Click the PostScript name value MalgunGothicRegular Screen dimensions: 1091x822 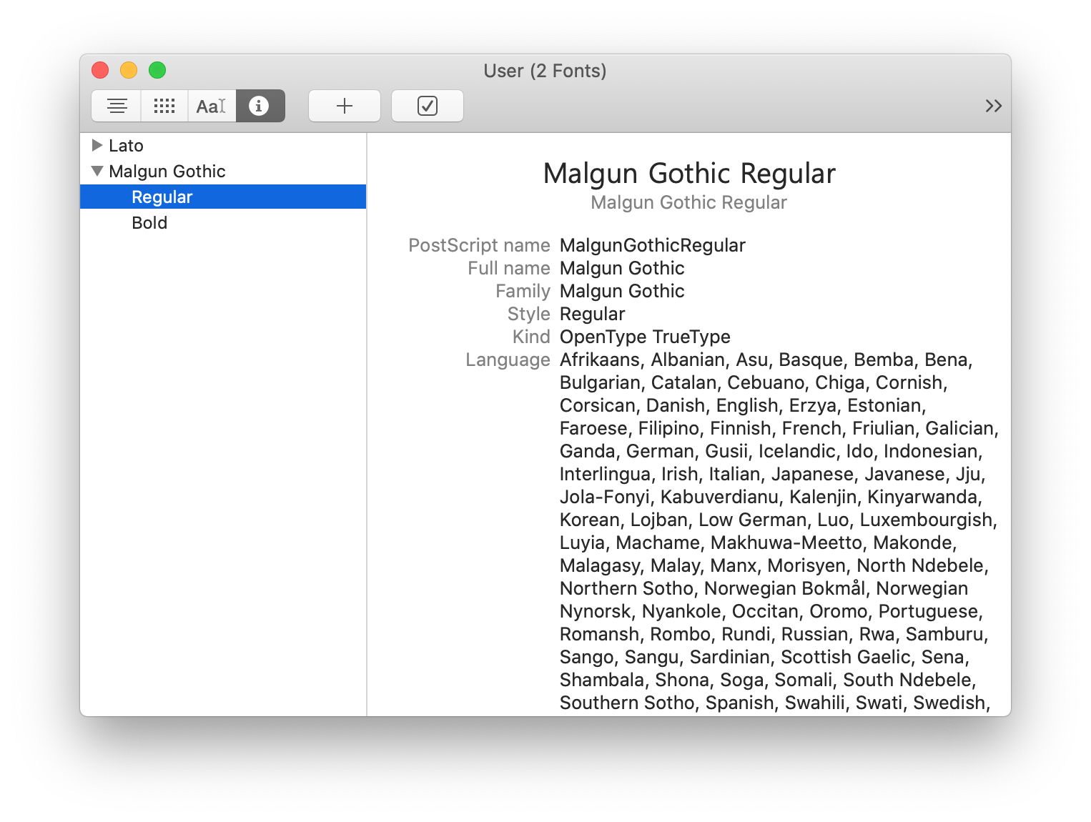(x=653, y=245)
